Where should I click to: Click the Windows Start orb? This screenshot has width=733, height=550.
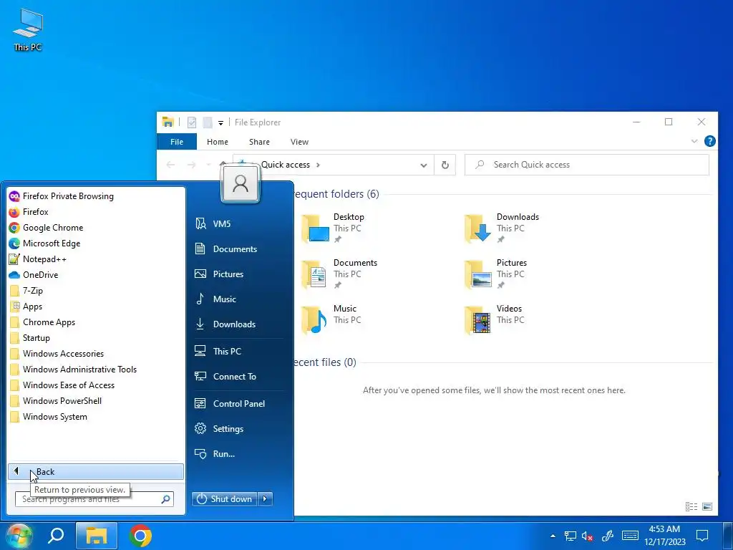[18, 536]
